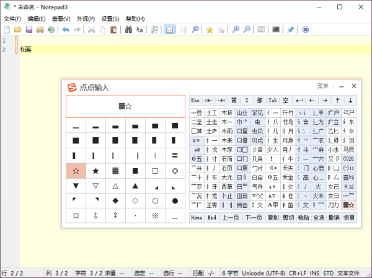
Task: Click the Cut scissors icon
Action: (91, 30)
